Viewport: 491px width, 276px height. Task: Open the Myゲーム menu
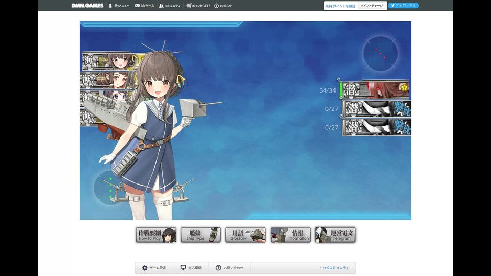click(x=144, y=6)
